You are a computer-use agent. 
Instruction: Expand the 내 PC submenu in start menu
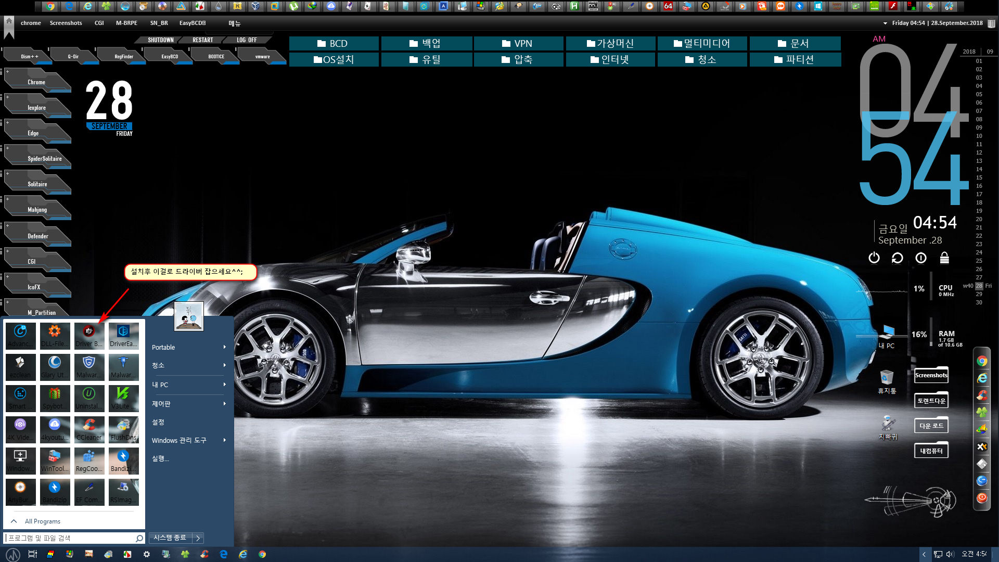pyautogui.click(x=189, y=385)
